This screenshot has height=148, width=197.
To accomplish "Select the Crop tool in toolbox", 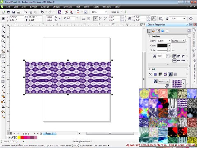I will click(x=3, y=36).
